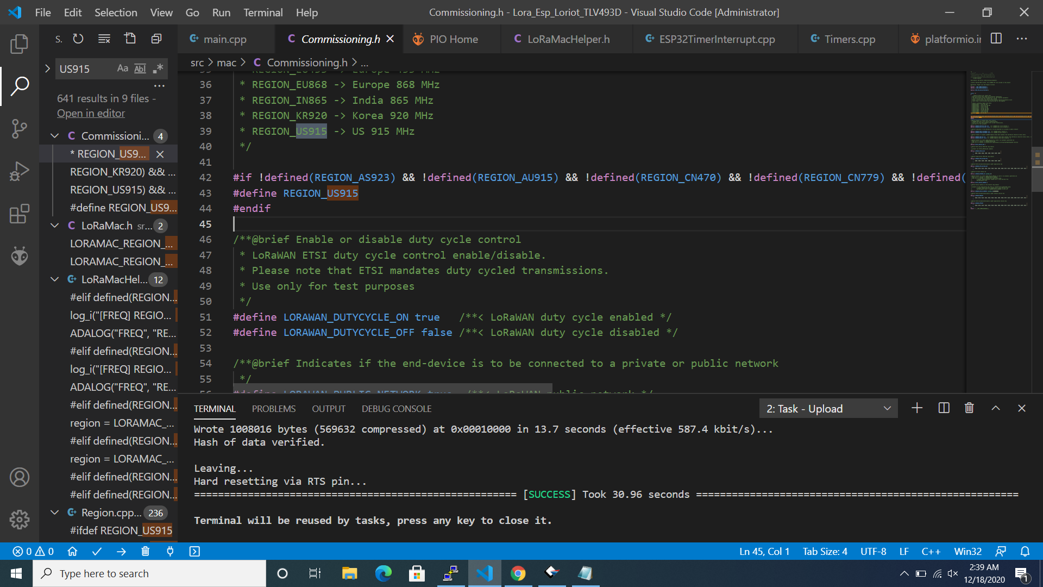Collapse the LoRaMacHelper.h results
Screen dimensions: 1043x587
pos(54,279)
